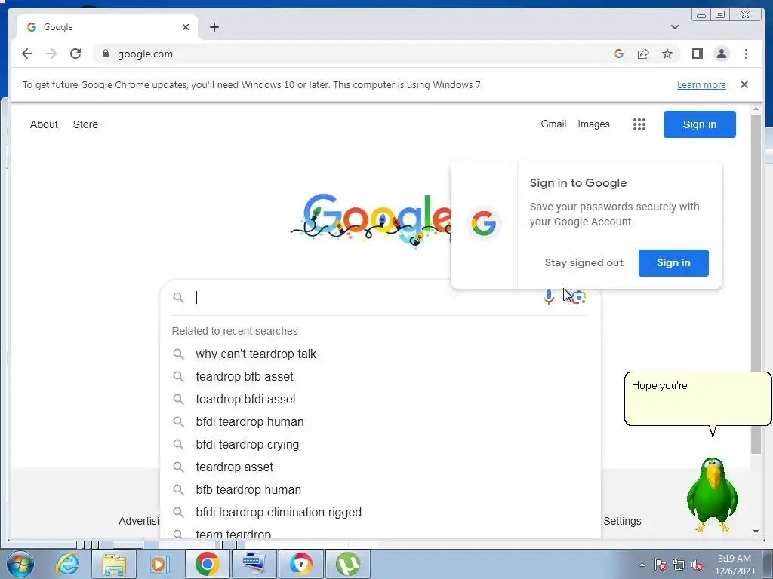
Task: Open a new tab with plus button
Action: click(x=214, y=27)
